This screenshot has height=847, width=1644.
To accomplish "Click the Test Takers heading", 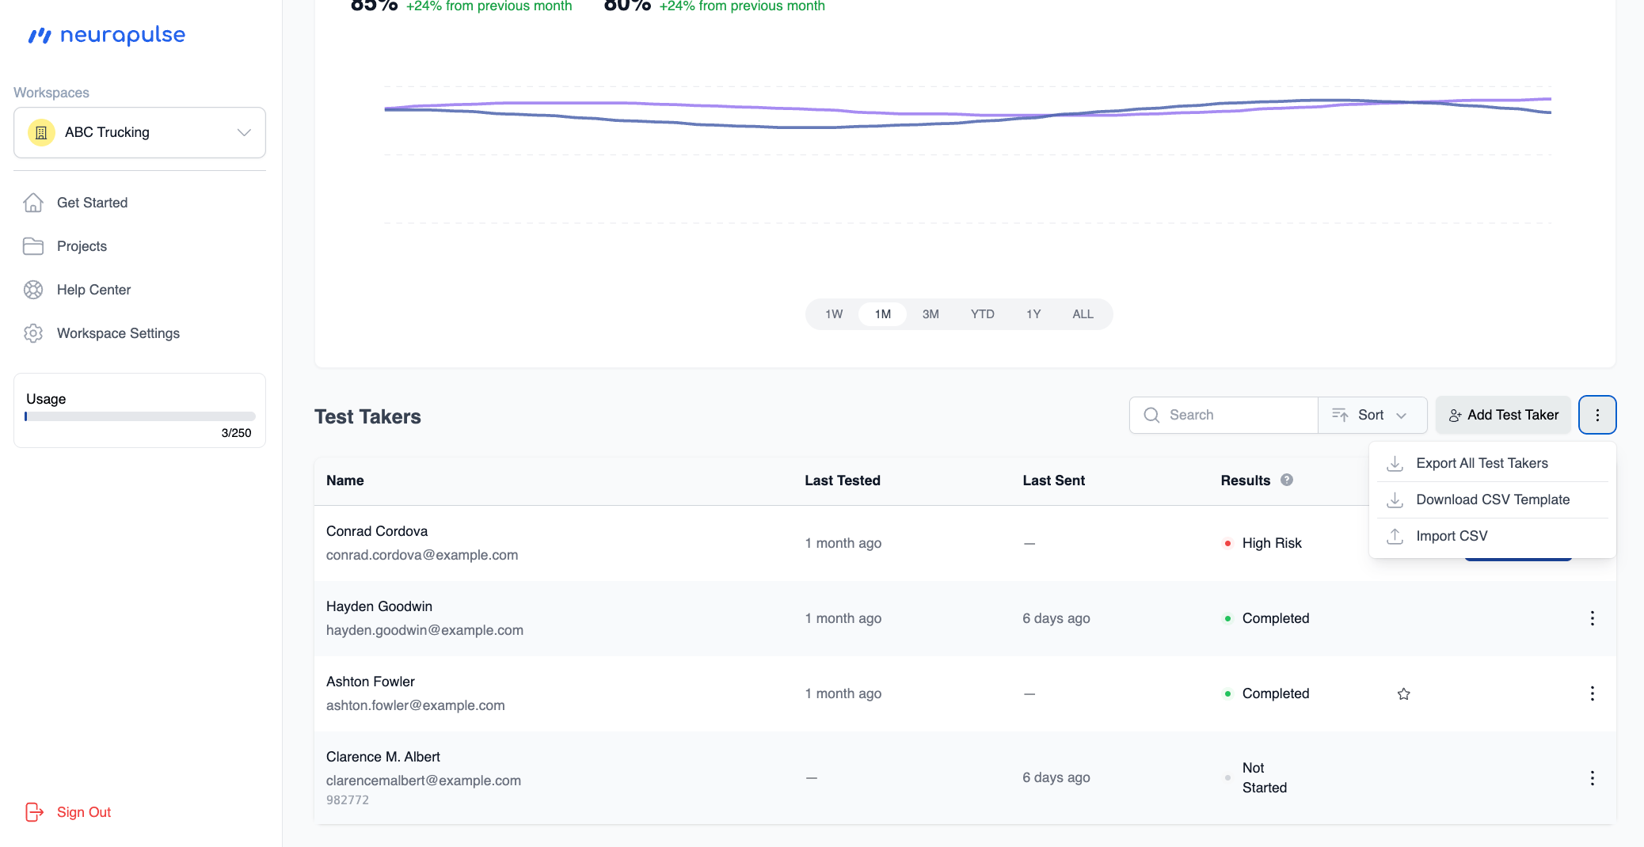I will pyautogui.click(x=367, y=416).
